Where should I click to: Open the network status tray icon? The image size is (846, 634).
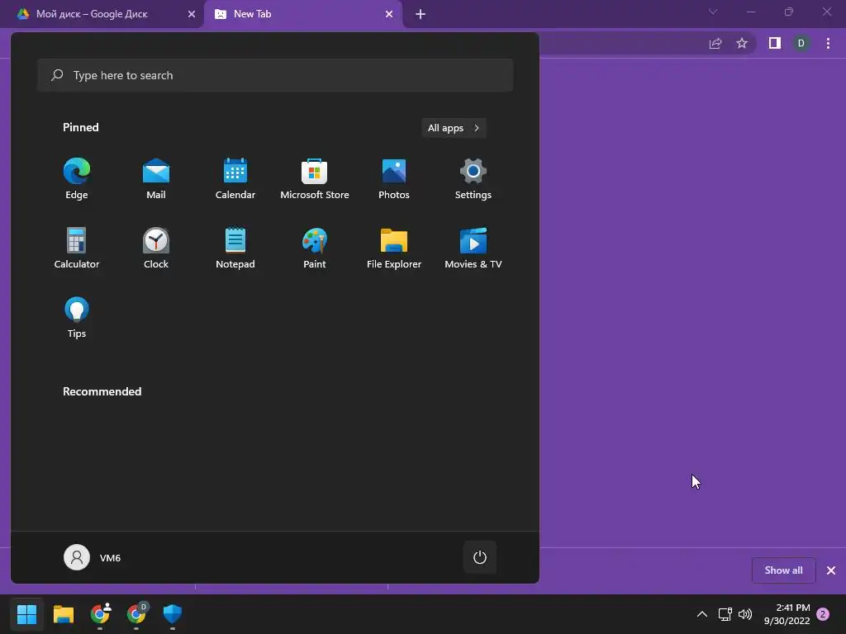725,614
